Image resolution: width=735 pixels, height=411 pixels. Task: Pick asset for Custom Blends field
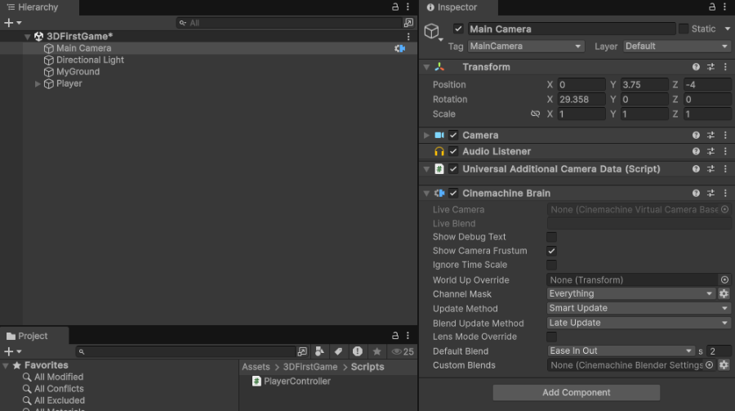709,365
